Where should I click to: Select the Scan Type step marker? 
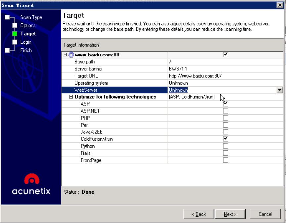pyautogui.click(x=7, y=17)
